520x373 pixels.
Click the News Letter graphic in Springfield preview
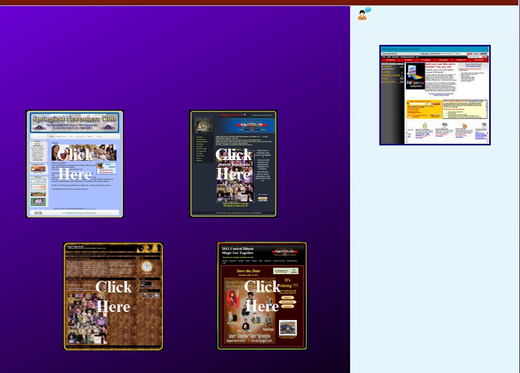[x=107, y=168]
